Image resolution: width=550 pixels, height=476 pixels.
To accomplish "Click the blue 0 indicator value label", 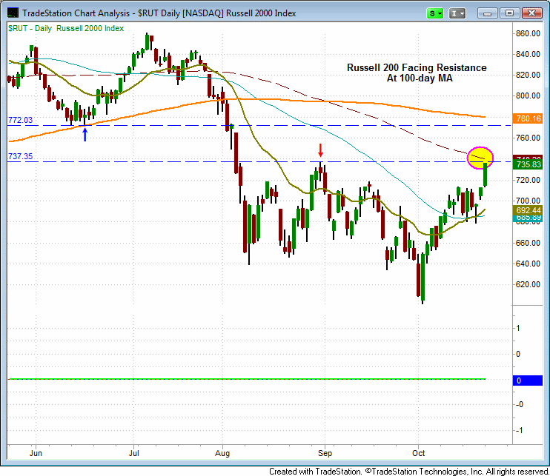I will point(520,380).
